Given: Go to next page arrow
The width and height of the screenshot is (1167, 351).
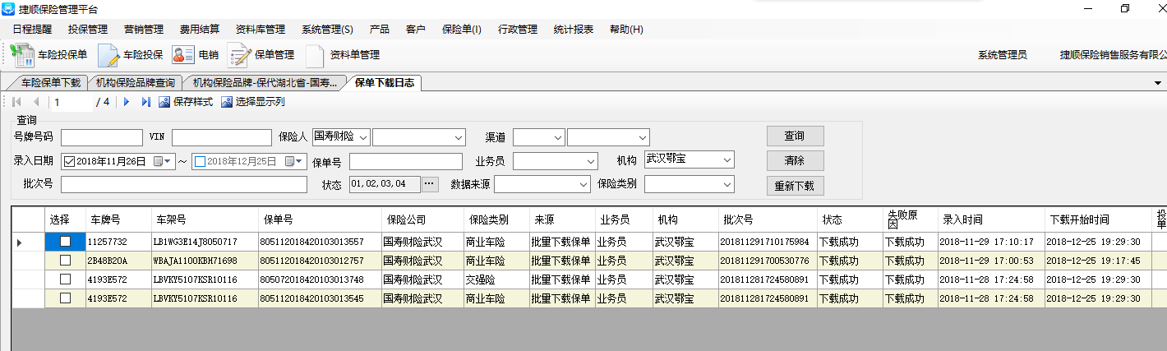Looking at the screenshot, I should coord(127,102).
